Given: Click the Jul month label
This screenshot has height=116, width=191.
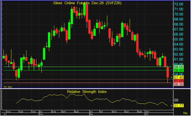Looking at the screenshot, I should [x=5, y=114].
